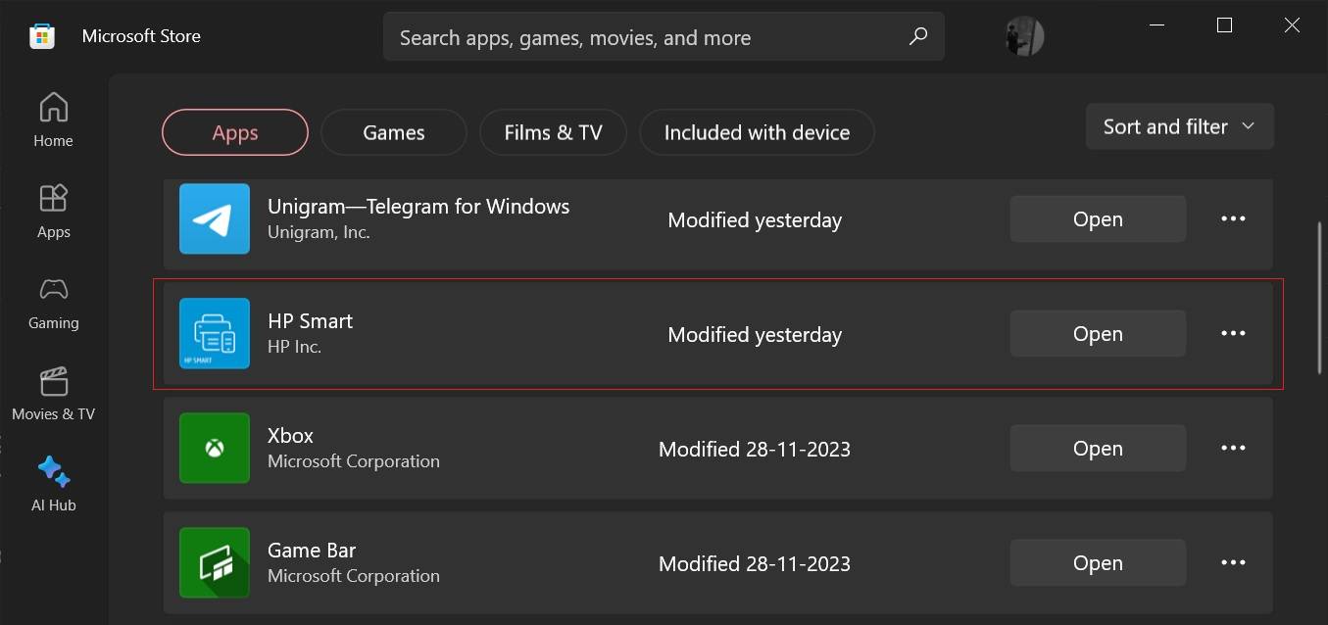Filter by Included with device
The height and width of the screenshot is (625, 1328).
[x=757, y=131]
